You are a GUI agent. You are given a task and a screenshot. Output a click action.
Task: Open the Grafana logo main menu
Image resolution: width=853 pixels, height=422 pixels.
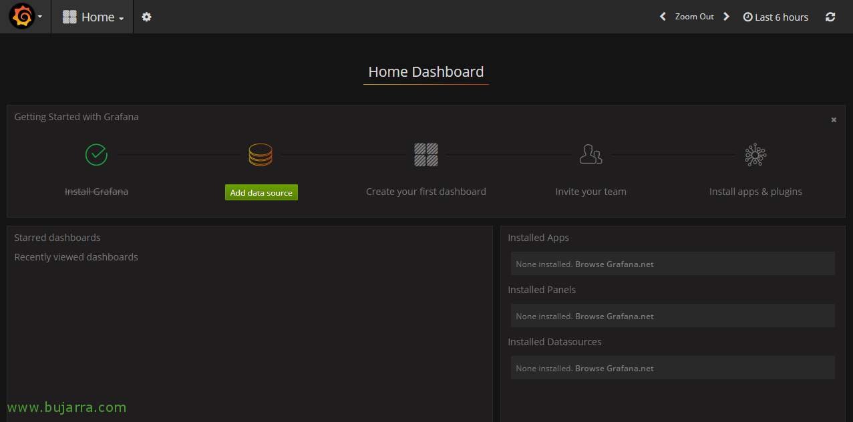[22, 16]
